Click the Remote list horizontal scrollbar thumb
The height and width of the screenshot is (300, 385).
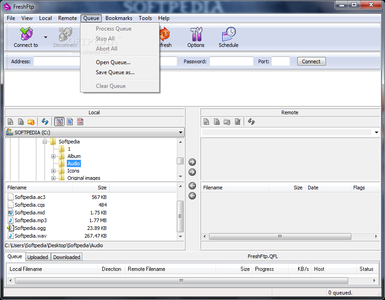pos(280,237)
